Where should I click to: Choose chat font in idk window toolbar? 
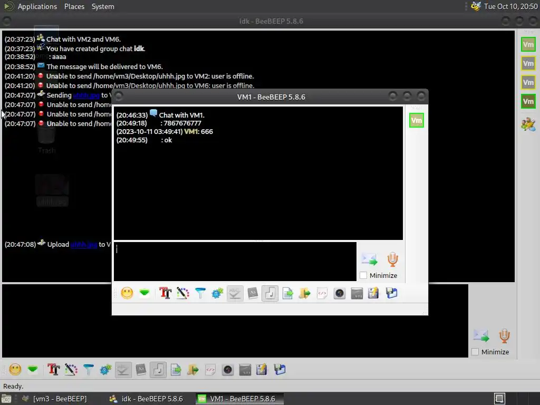pyautogui.click(x=53, y=370)
